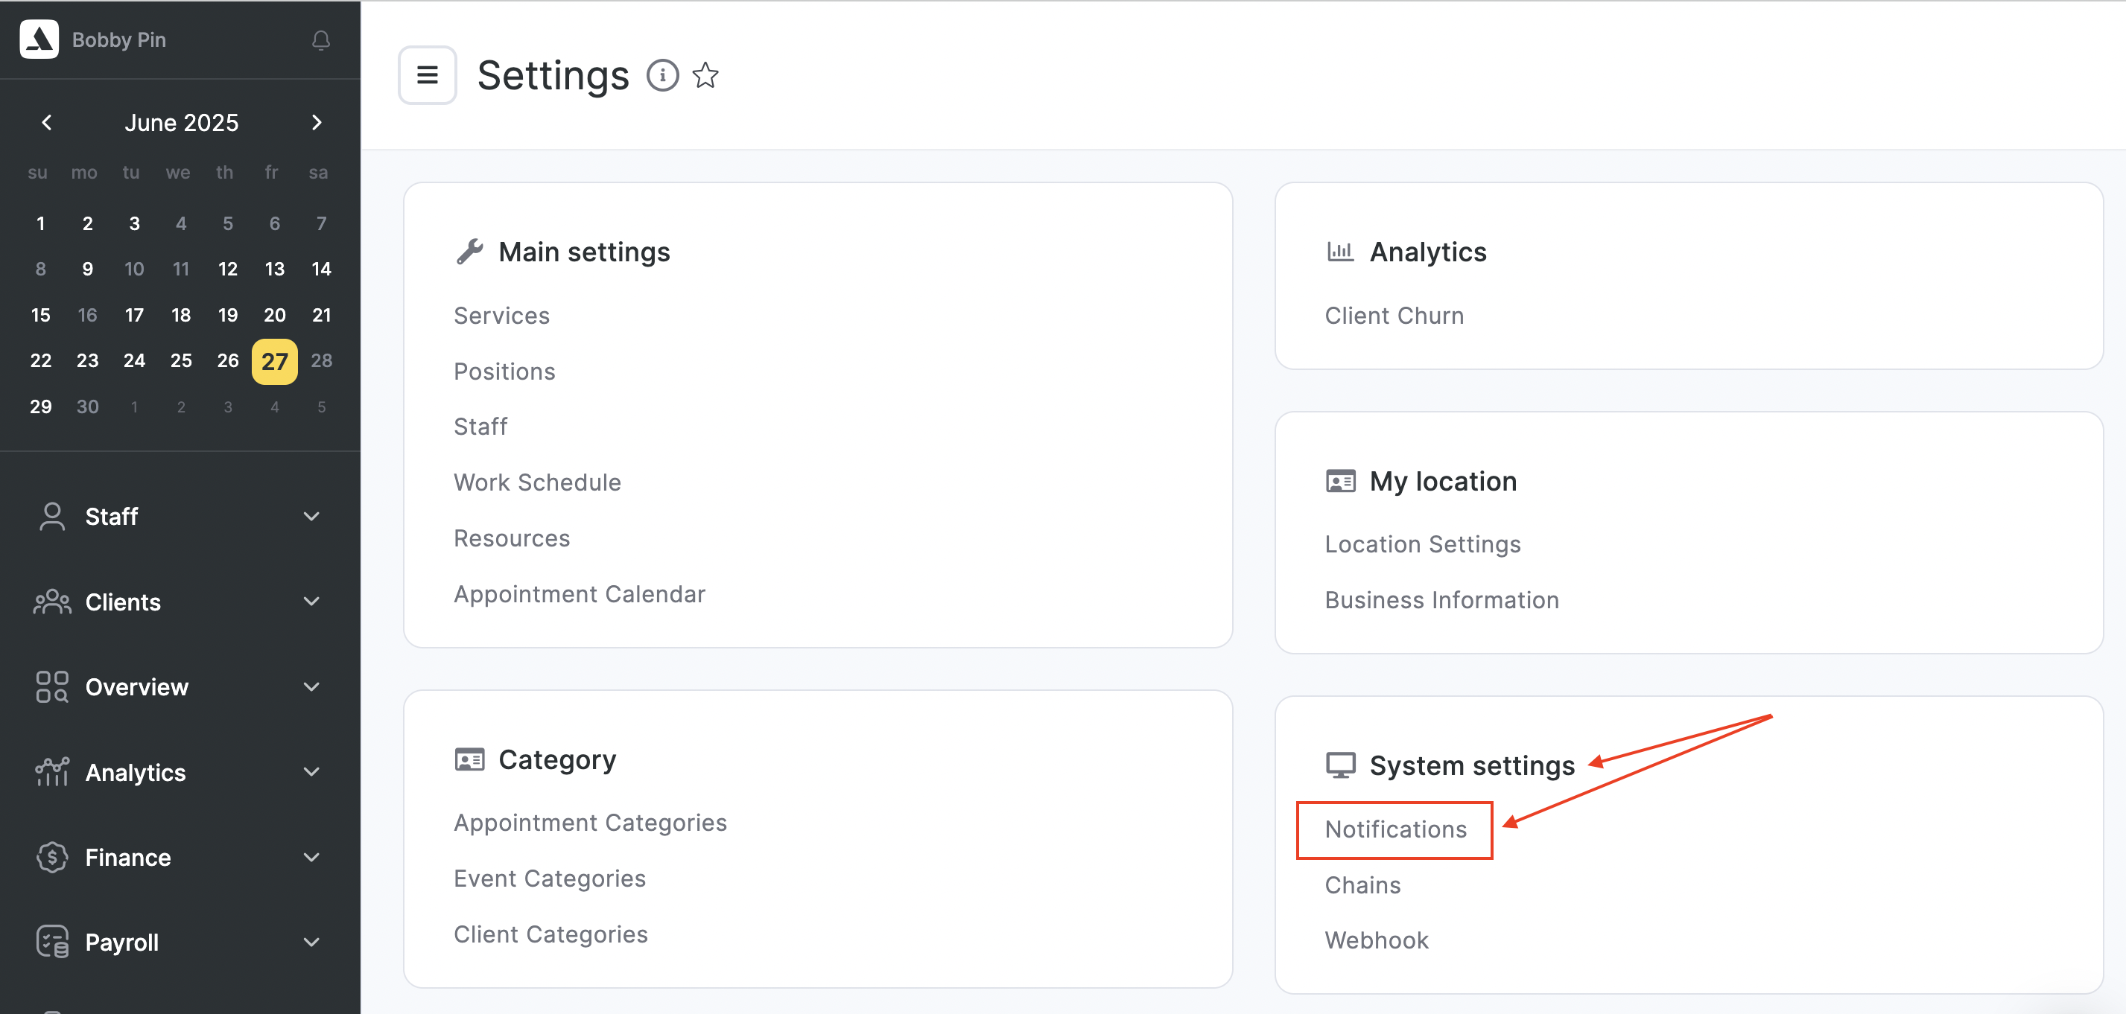Screen dimensions: 2126x1014
Task: Click the monitor icon by System settings
Action: pyautogui.click(x=1340, y=765)
